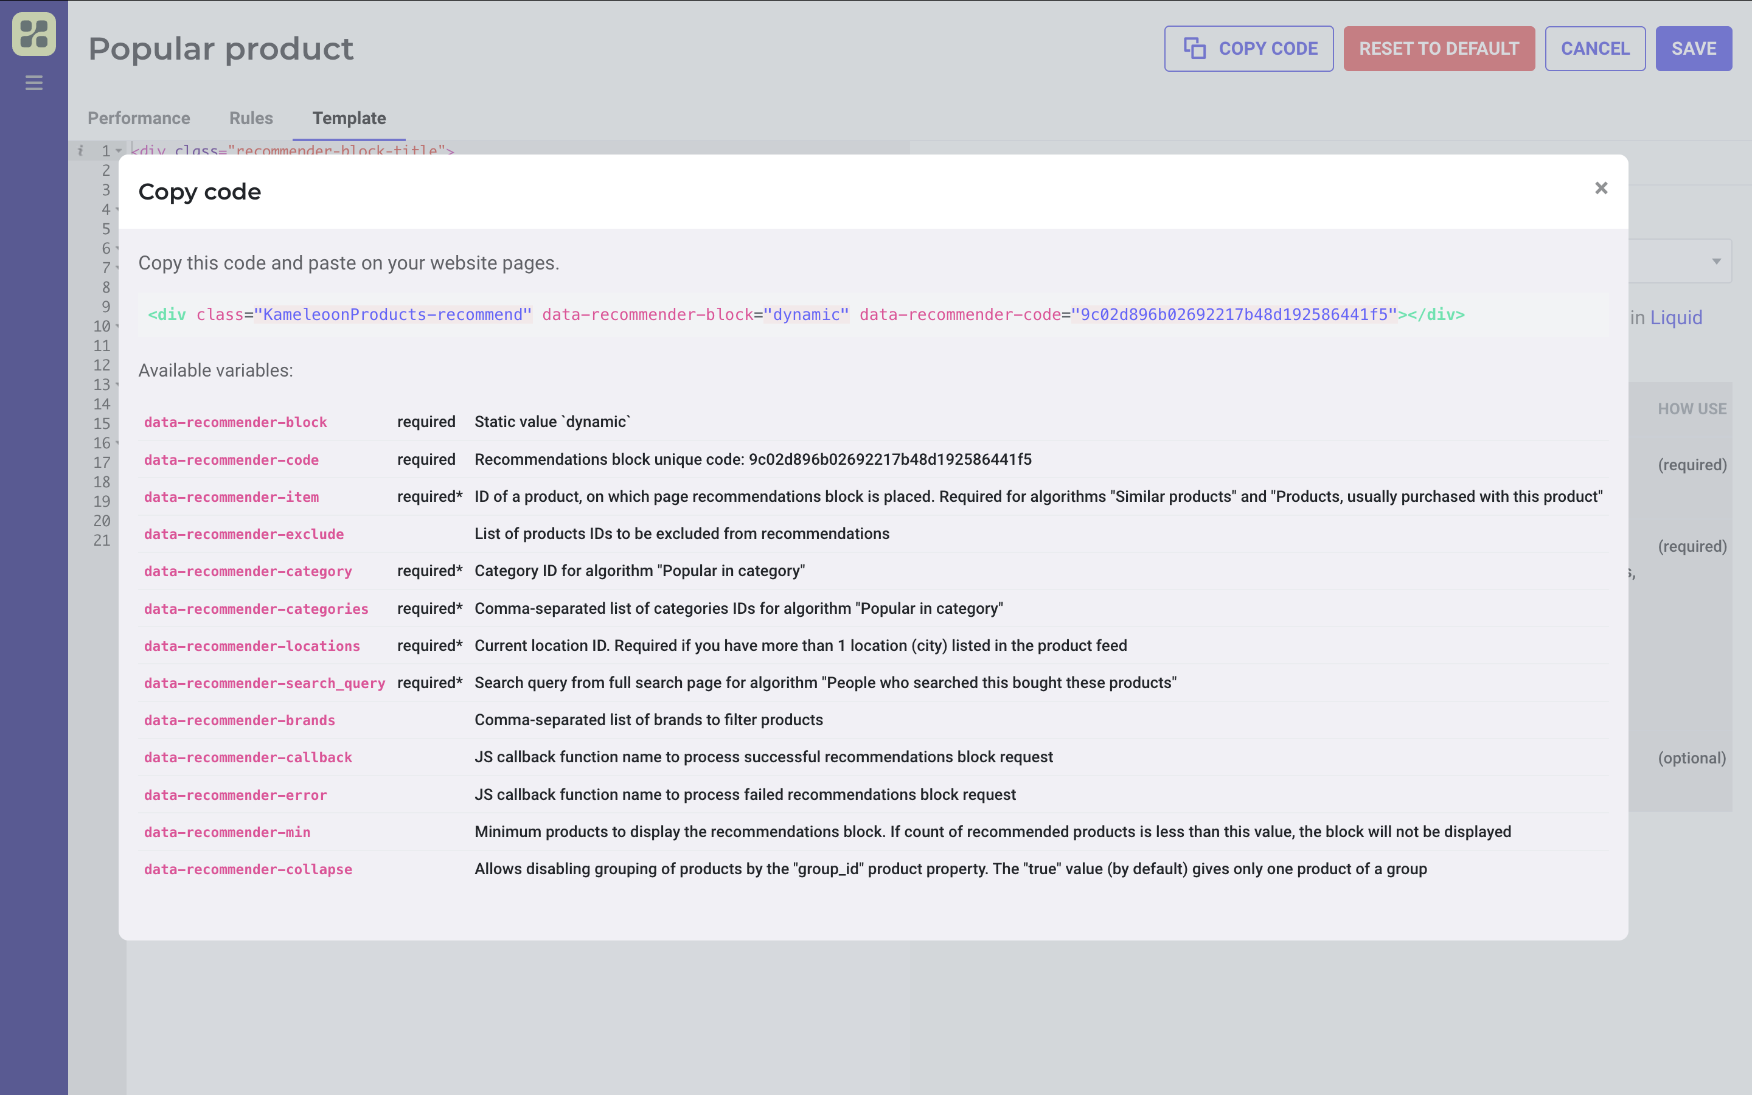Open the hamburger sidebar menu
The width and height of the screenshot is (1752, 1095).
click(x=34, y=83)
